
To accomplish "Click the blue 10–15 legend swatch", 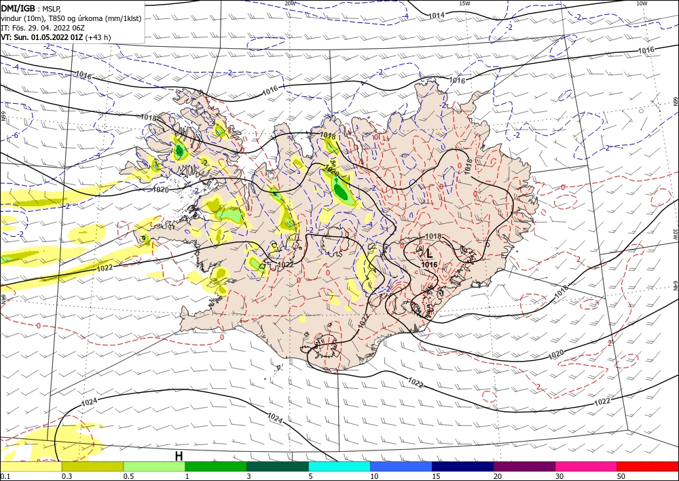I will pyautogui.click(x=401, y=466).
